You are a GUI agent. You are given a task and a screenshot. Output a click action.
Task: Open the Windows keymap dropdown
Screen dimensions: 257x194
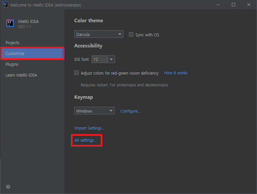94,111
